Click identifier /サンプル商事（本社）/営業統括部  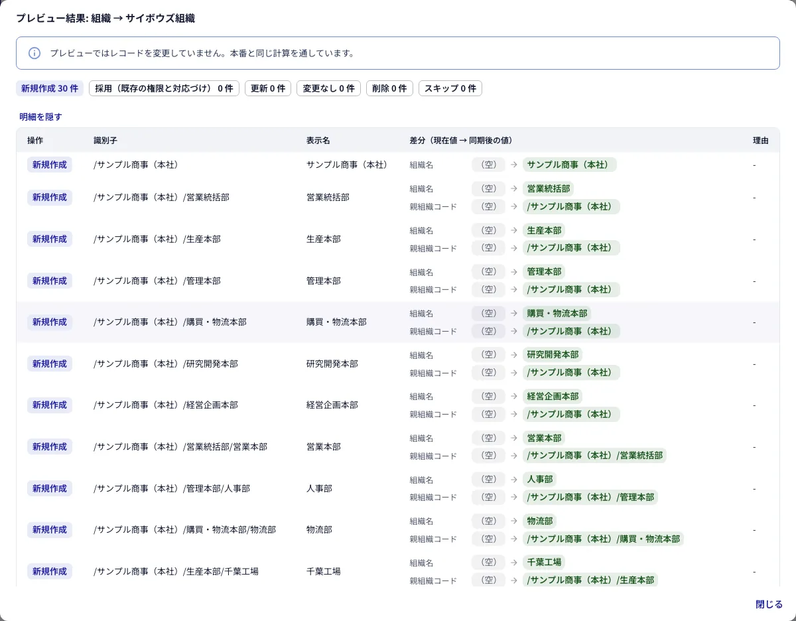coord(161,198)
